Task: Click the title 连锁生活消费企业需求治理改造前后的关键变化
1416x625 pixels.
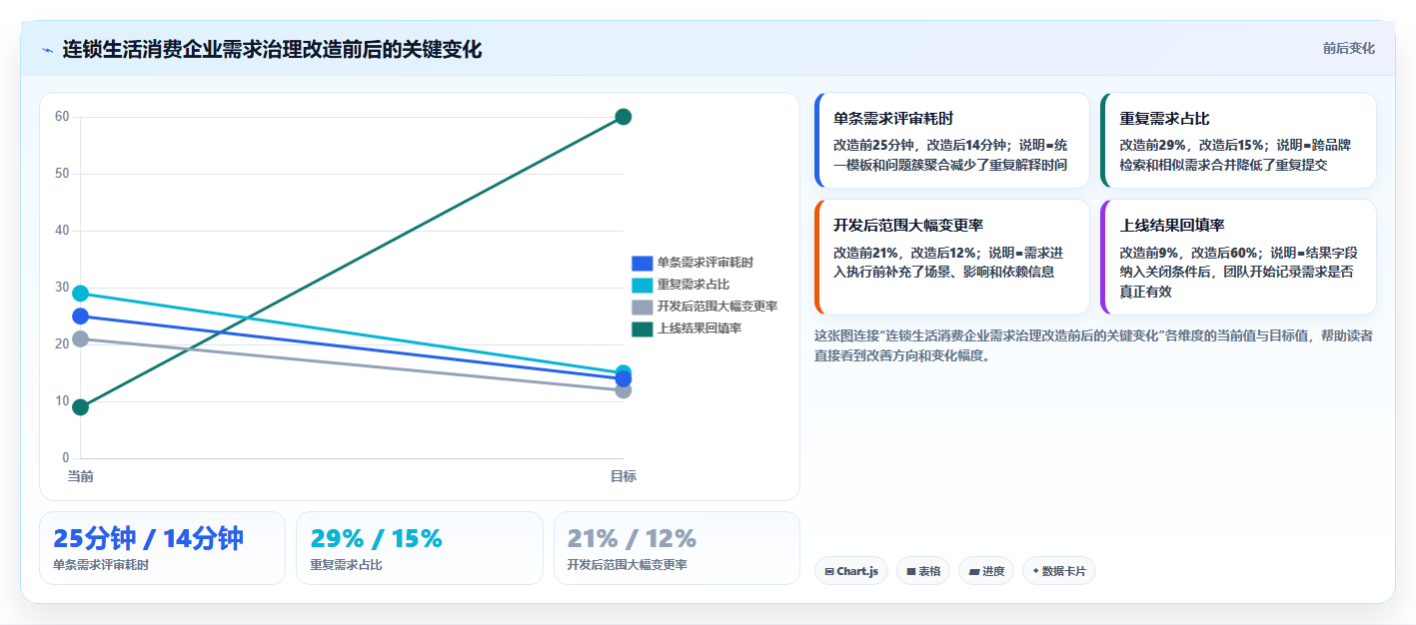Action: point(272,49)
